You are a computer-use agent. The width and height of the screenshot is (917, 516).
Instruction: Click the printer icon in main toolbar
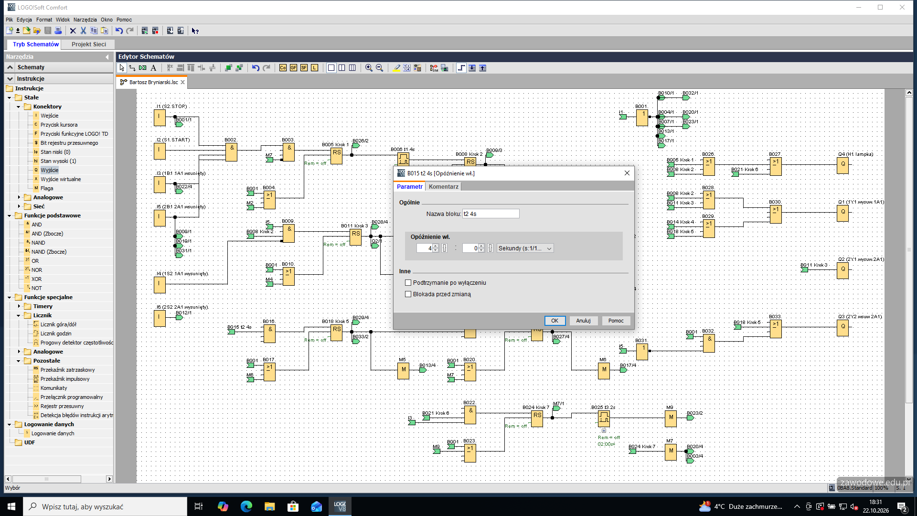pyautogui.click(x=58, y=31)
